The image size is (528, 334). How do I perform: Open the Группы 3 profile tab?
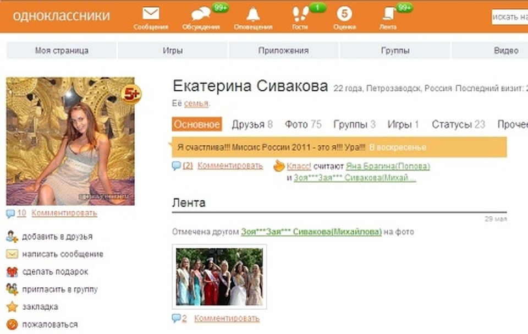coord(354,124)
